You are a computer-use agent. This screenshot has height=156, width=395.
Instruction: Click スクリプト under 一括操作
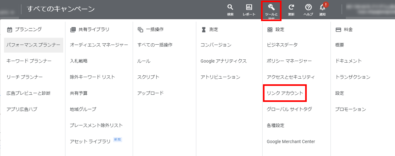click(148, 77)
